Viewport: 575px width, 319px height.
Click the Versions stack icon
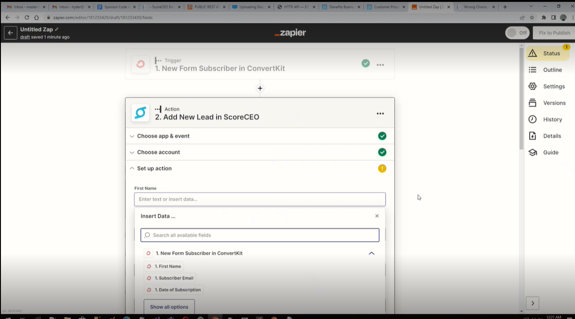(x=532, y=103)
